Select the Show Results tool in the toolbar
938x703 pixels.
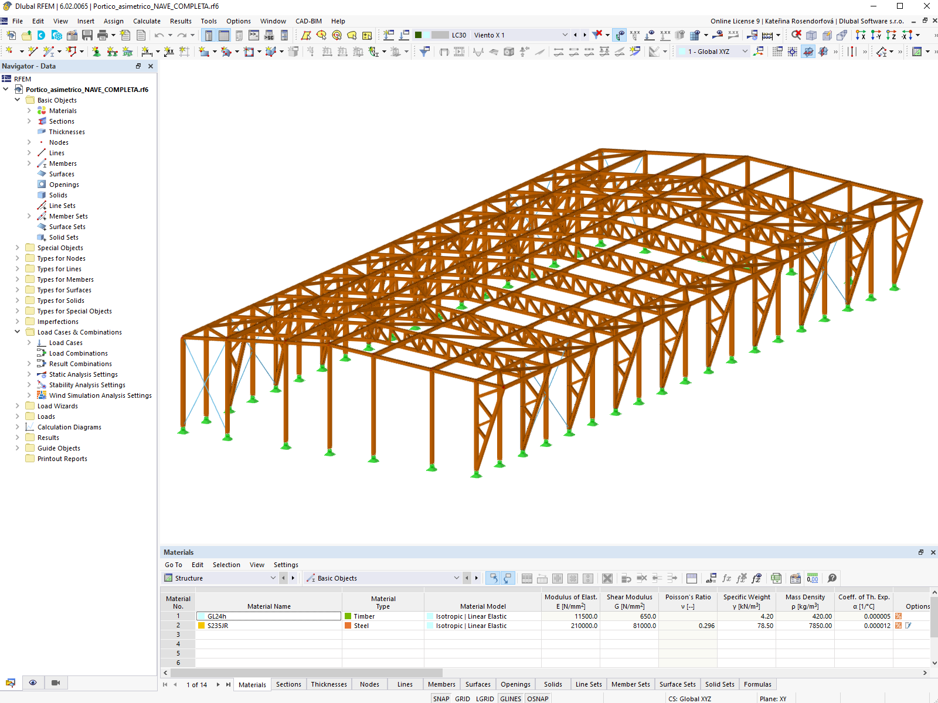point(620,35)
